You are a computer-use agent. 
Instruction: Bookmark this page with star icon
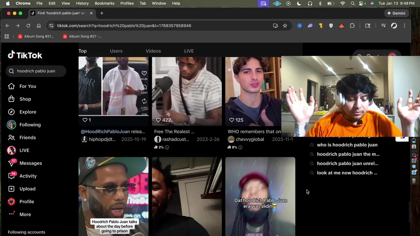click(285, 26)
